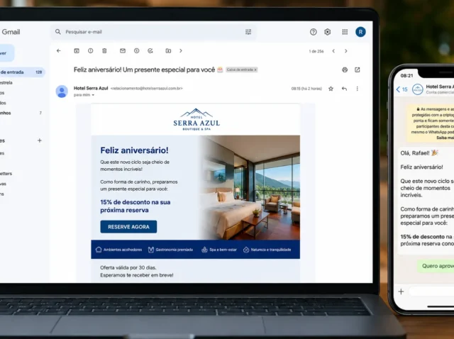454x339 pixels.
Task: Go to older email arrow
Action: pyautogui.click(x=345, y=51)
